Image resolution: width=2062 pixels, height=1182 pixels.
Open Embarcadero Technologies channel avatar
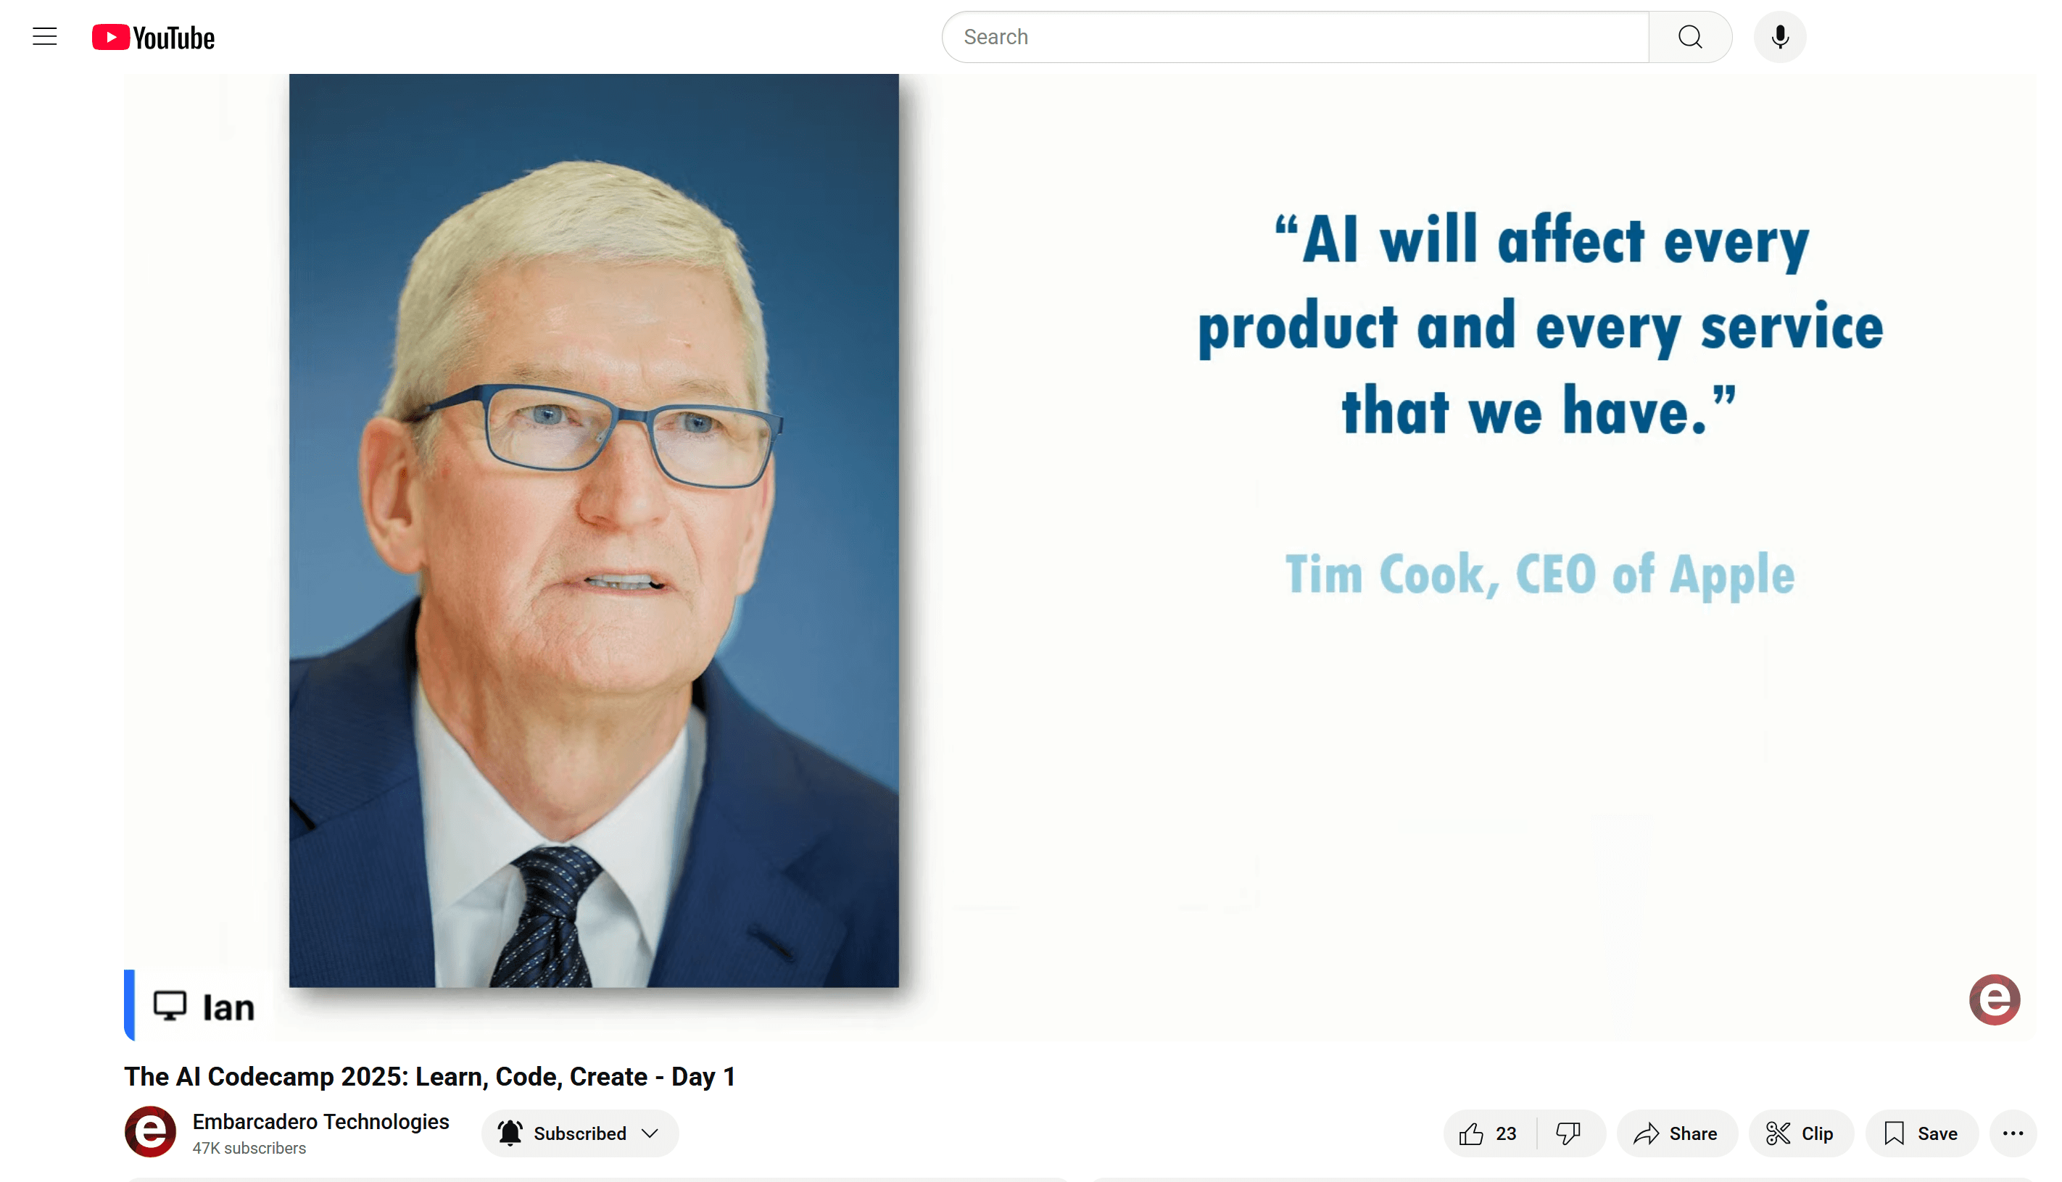[x=150, y=1132]
